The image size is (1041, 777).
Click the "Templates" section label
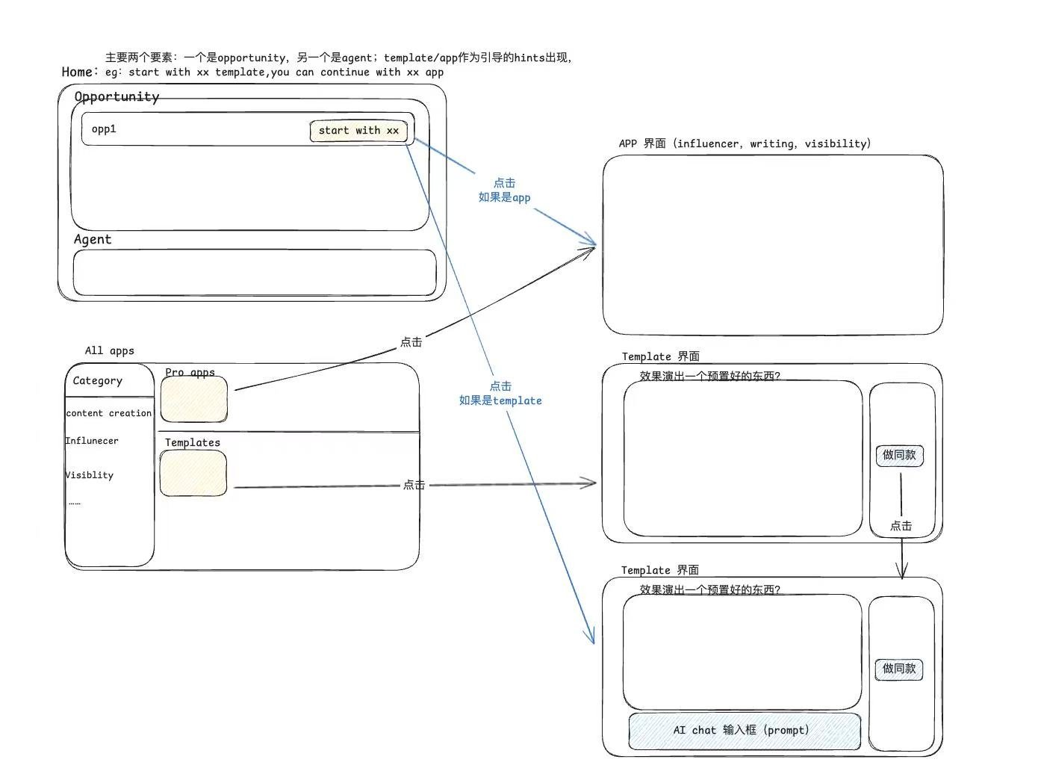pos(193,442)
